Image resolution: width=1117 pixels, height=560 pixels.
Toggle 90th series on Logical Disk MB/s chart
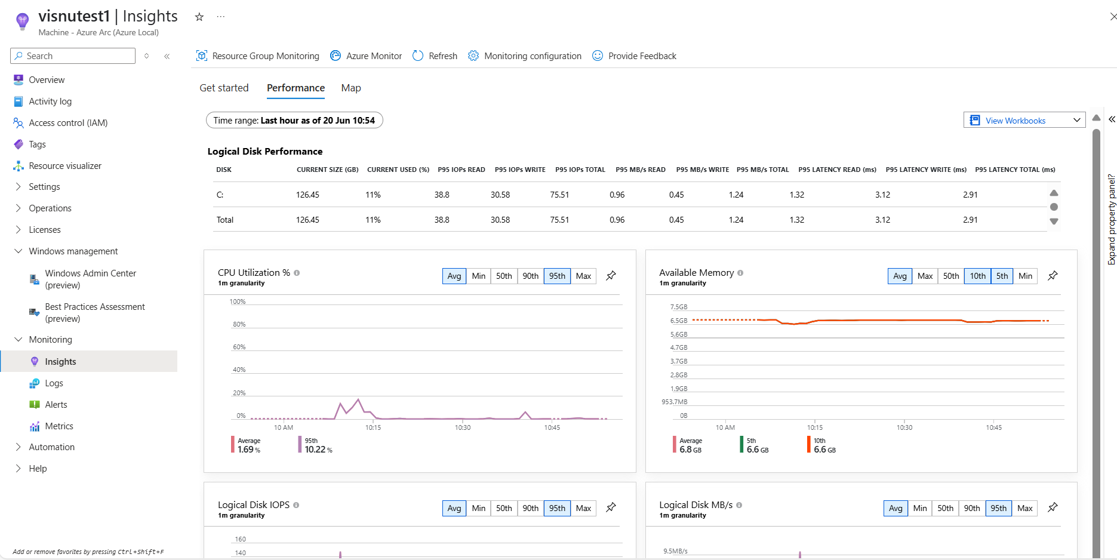972,508
